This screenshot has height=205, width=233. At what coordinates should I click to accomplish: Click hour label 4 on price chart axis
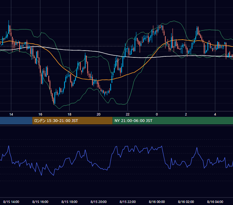pyautogui.click(x=215, y=114)
